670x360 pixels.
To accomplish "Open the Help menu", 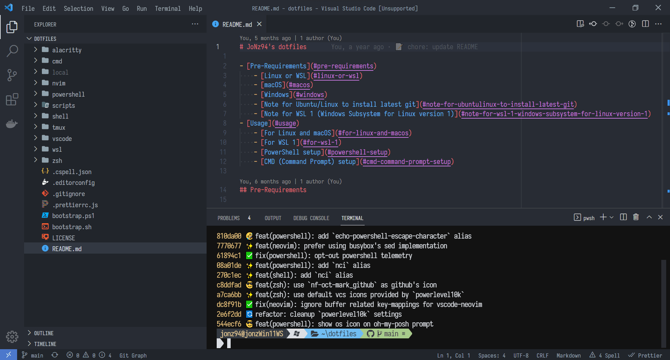I will click(x=195, y=8).
